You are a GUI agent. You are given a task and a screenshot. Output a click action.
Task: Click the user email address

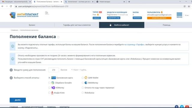(159, 15)
